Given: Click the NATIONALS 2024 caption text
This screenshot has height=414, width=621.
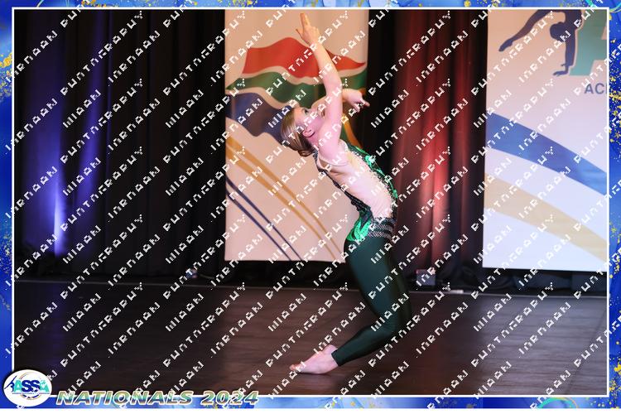Looking at the screenshot, I should pos(157,397).
